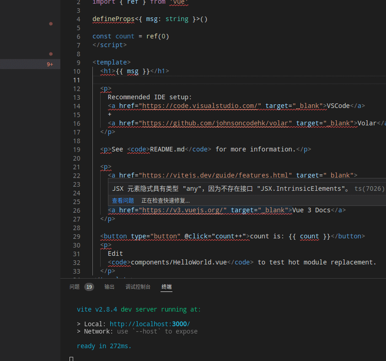The height and width of the screenshot is (361, 386).
Task: Click the opening template tag on line 9
Action: point(112,63)
